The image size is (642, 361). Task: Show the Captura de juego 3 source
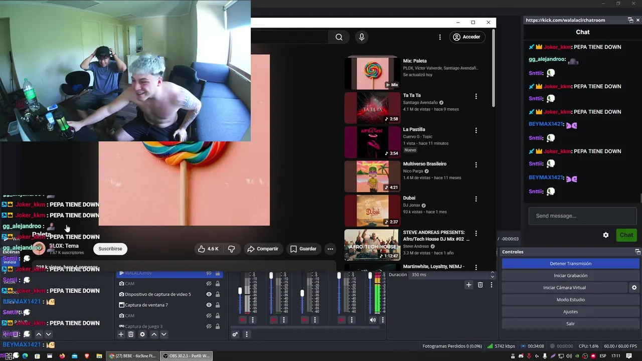tap(209, 326)
